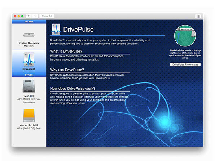Open DrivePulse Preferences

click(185, 64)
